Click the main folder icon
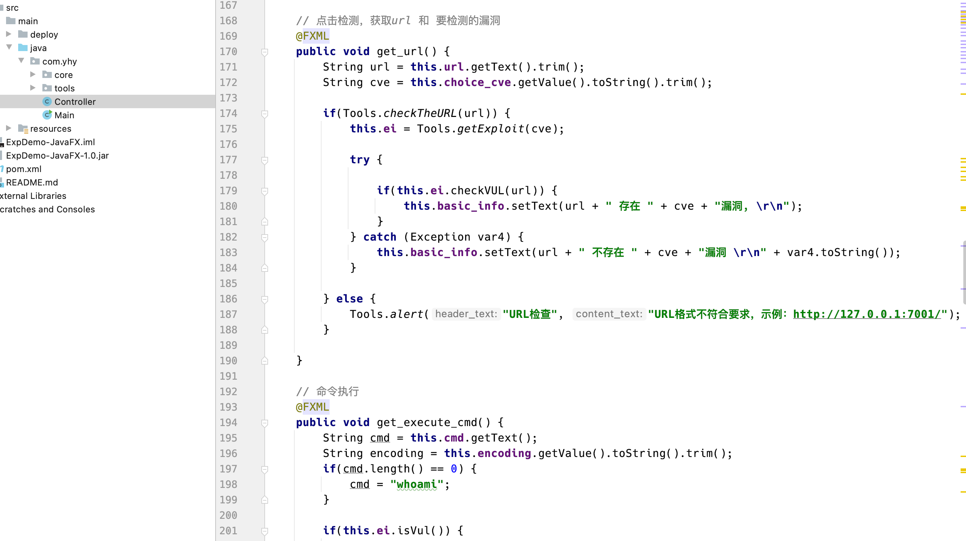966x541 pixels. tap(11, 20)
